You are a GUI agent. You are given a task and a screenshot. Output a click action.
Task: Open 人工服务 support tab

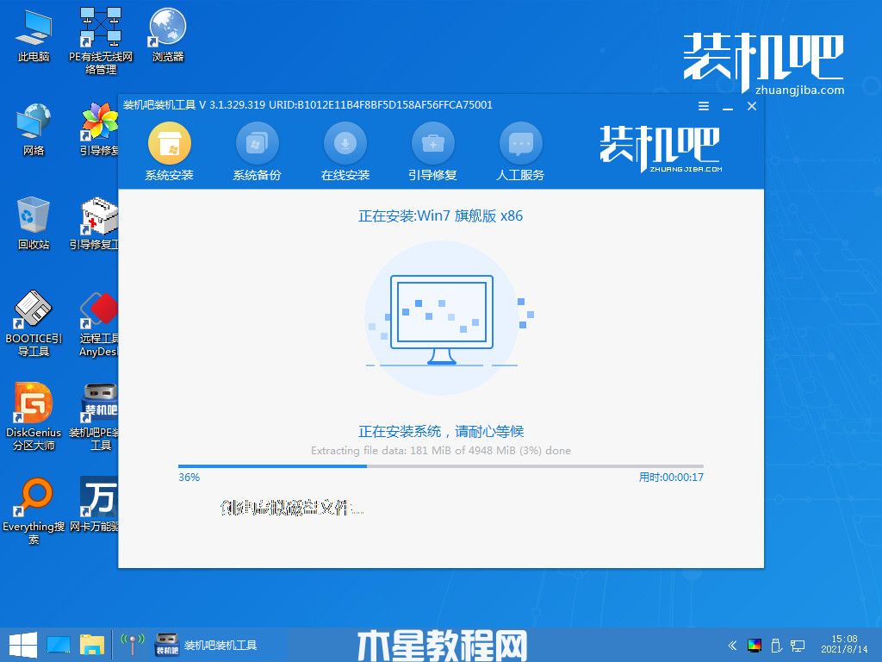[x=521, y=153]
